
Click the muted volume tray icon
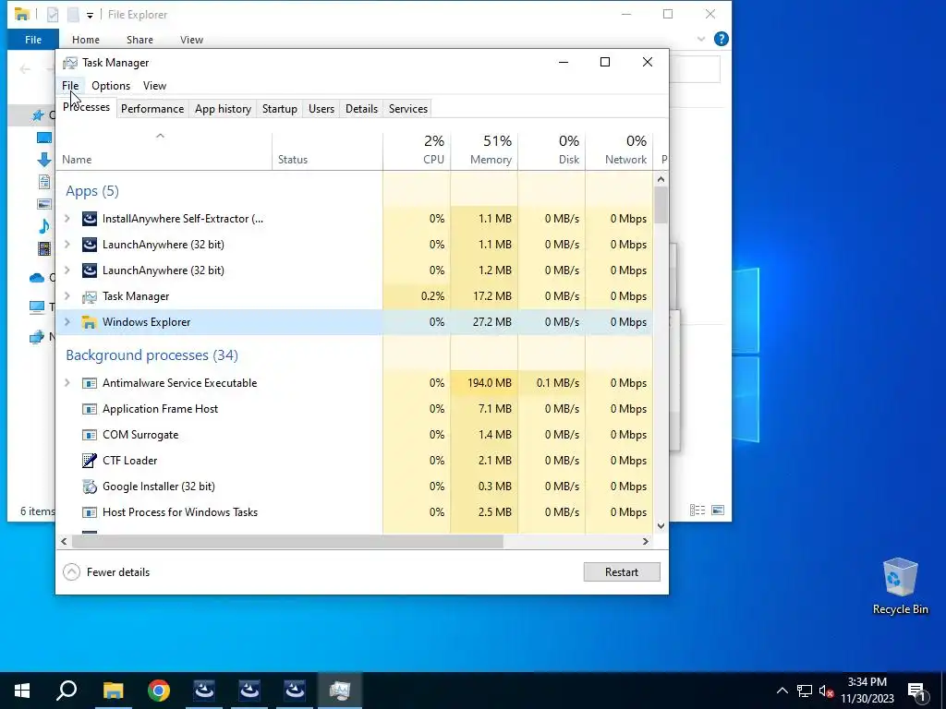[x=826, y=691]
